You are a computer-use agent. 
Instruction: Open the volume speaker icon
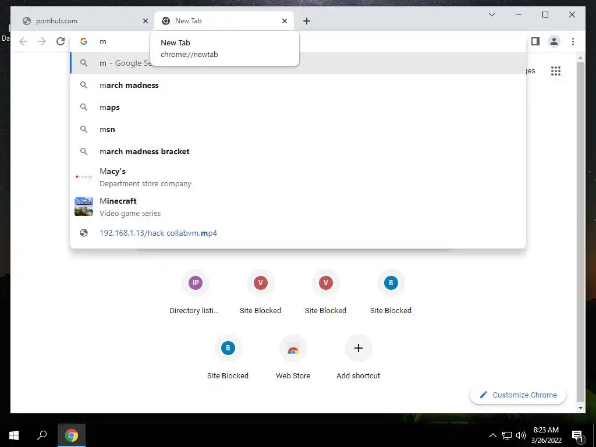point(521,435)
